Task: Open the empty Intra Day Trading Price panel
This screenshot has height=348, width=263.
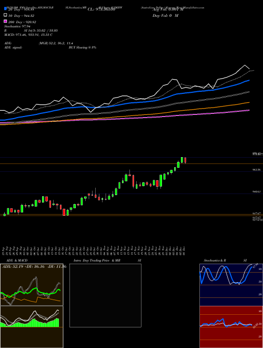Action: point(105,295)
